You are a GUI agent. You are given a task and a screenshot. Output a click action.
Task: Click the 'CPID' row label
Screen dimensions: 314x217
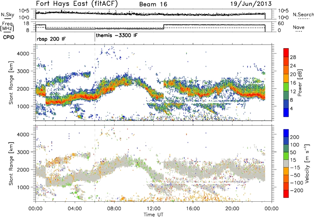[x=9, y=37]
